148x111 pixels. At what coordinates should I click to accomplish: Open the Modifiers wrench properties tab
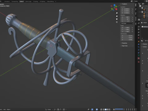click(x=139, y=44)
